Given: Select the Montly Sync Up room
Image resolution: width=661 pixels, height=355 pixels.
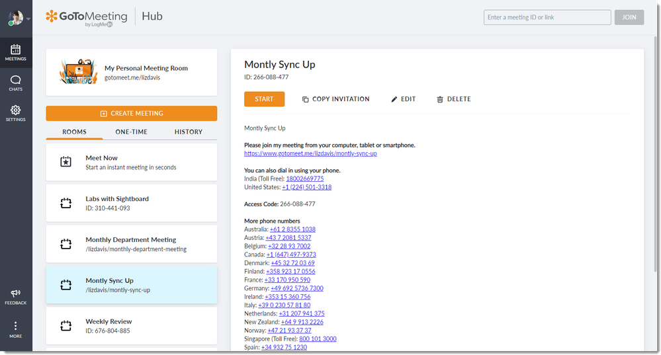Looking at the screenshot, I should 132,285.
